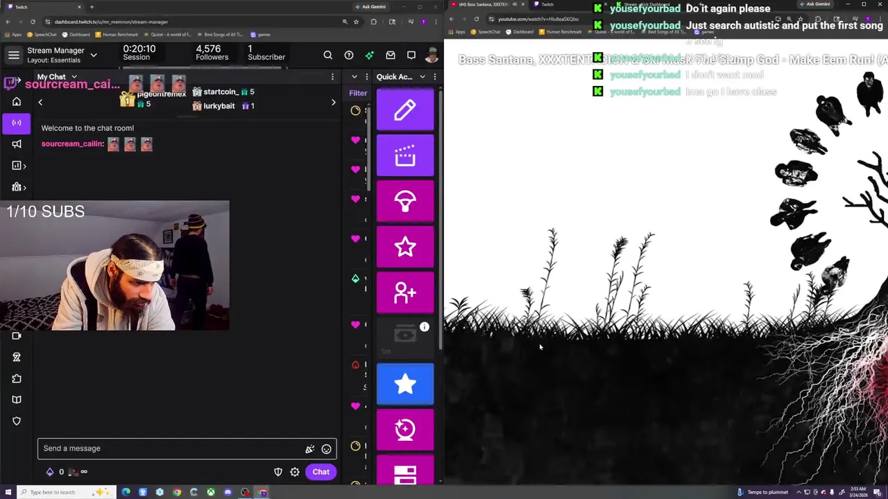Viewport: 888px width, 499px height.
Task: Click the lurkybait gifter entry
Action: pyautogui.click(x=223, y=106)
